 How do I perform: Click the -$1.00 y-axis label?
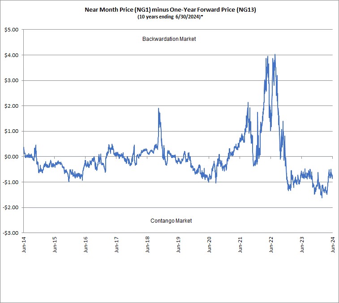[11, 182]
